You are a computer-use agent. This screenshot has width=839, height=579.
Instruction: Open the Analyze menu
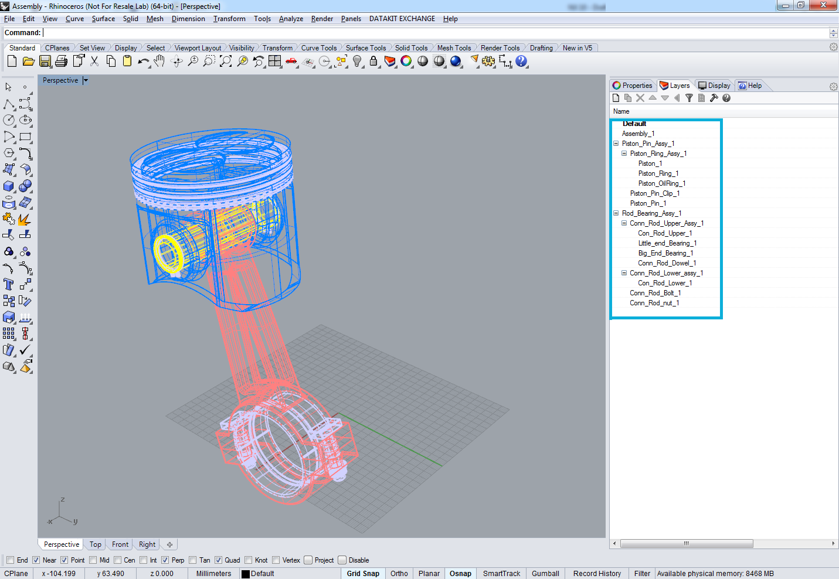291,19
